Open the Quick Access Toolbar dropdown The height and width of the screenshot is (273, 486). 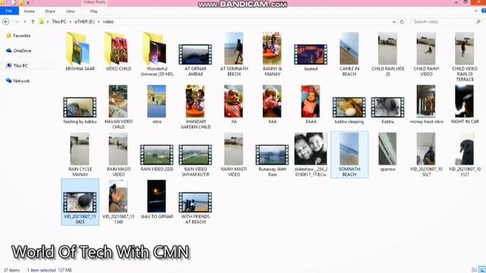coord(27,3)
